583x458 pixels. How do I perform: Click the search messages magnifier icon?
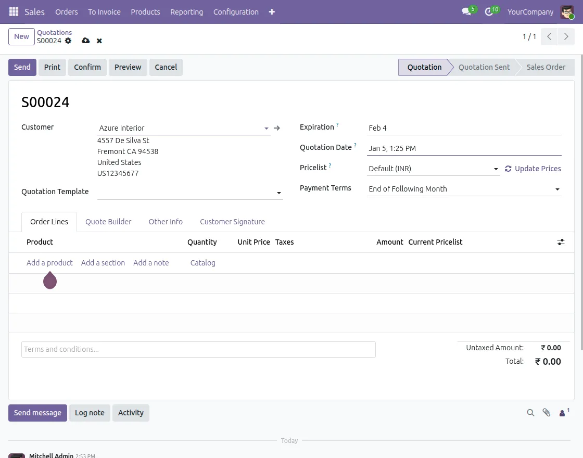[530, 413]
